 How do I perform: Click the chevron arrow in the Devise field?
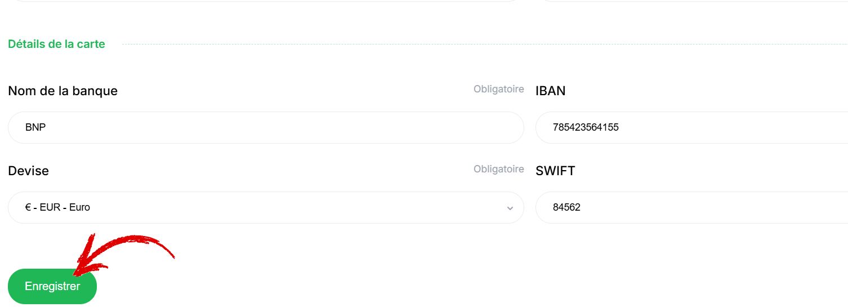pyautogui.click(x=510, y=208)
